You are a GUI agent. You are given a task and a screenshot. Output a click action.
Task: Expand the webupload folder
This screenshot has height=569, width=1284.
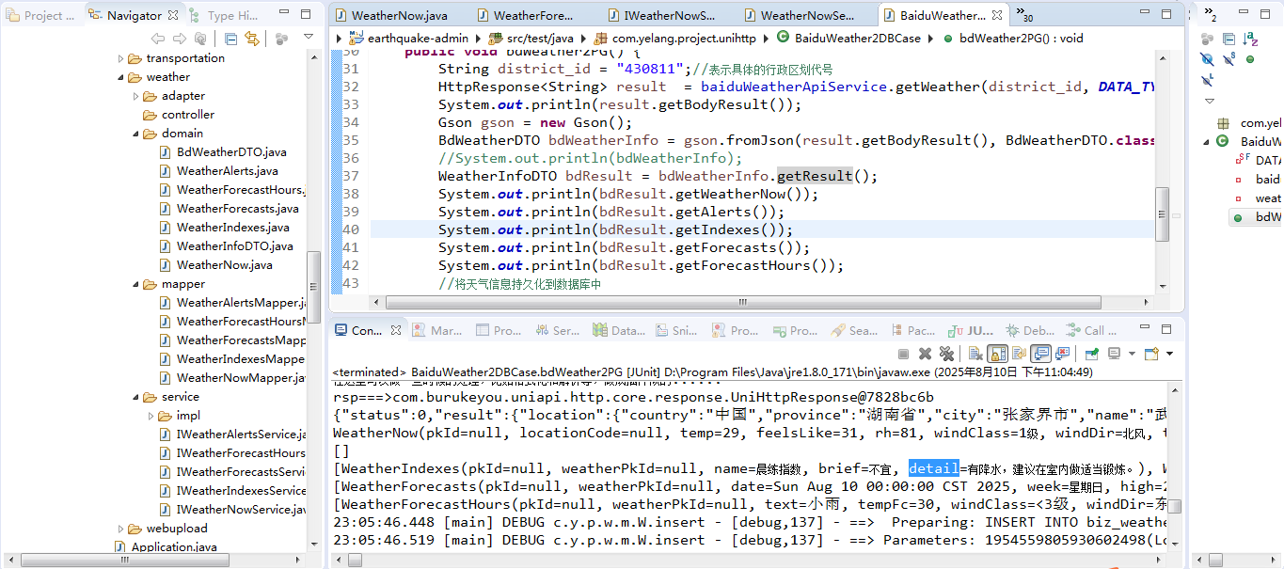[x=121, y=529]
